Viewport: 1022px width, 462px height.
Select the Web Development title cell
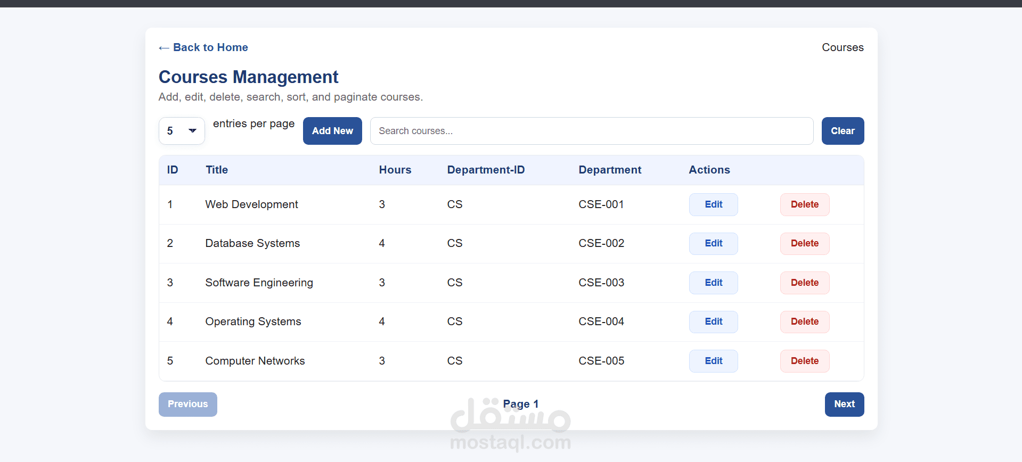coord(251,204)
